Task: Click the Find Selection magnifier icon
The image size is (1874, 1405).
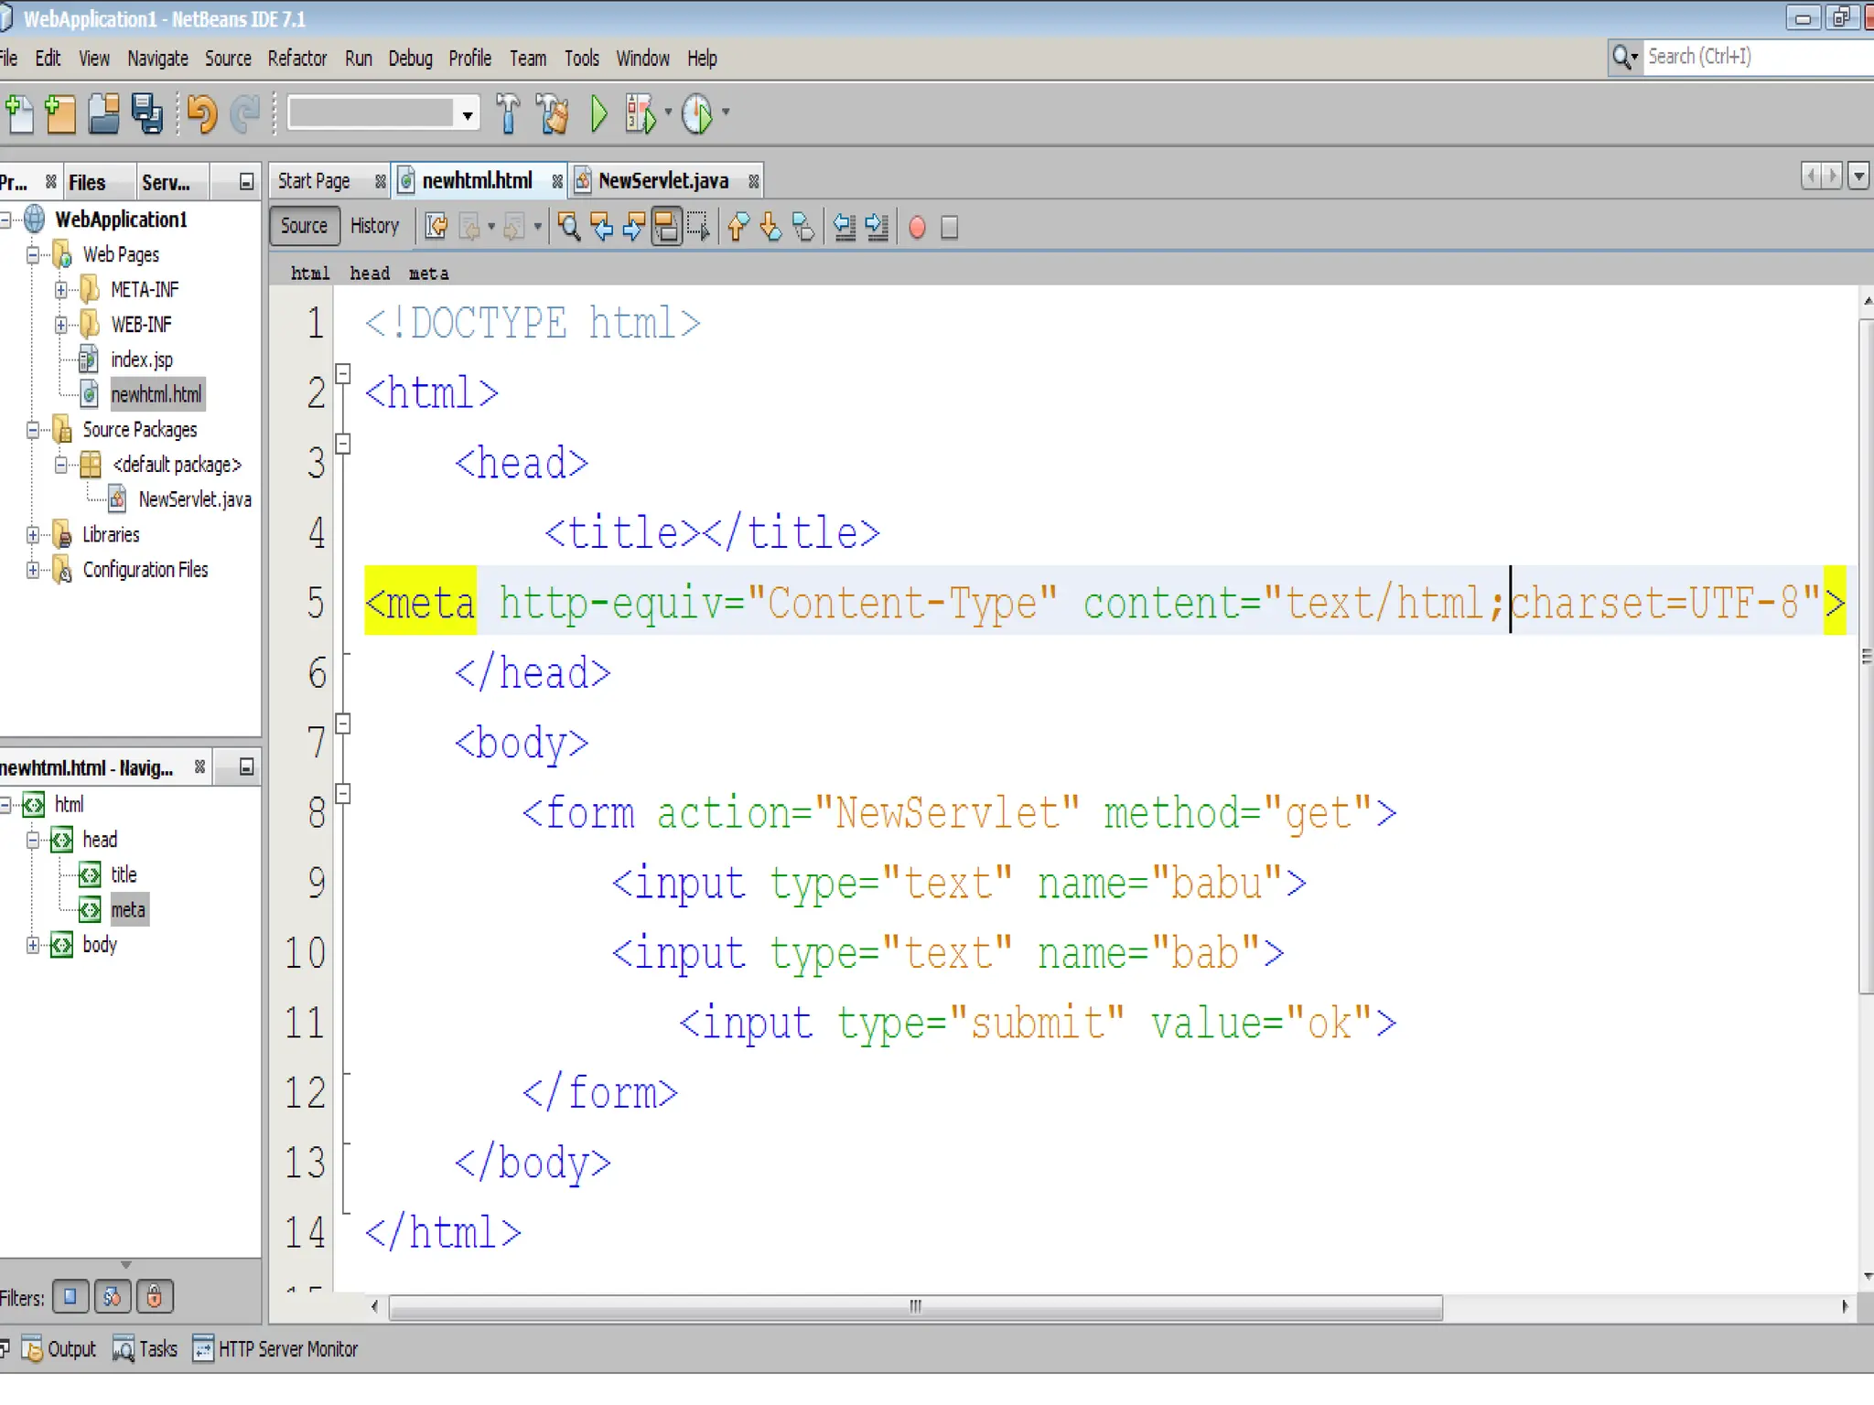Action: [568, 227]
